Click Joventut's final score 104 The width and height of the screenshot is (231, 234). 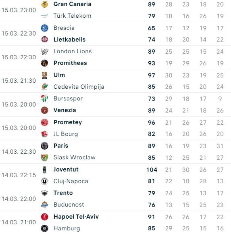click(x=152, y=170)
